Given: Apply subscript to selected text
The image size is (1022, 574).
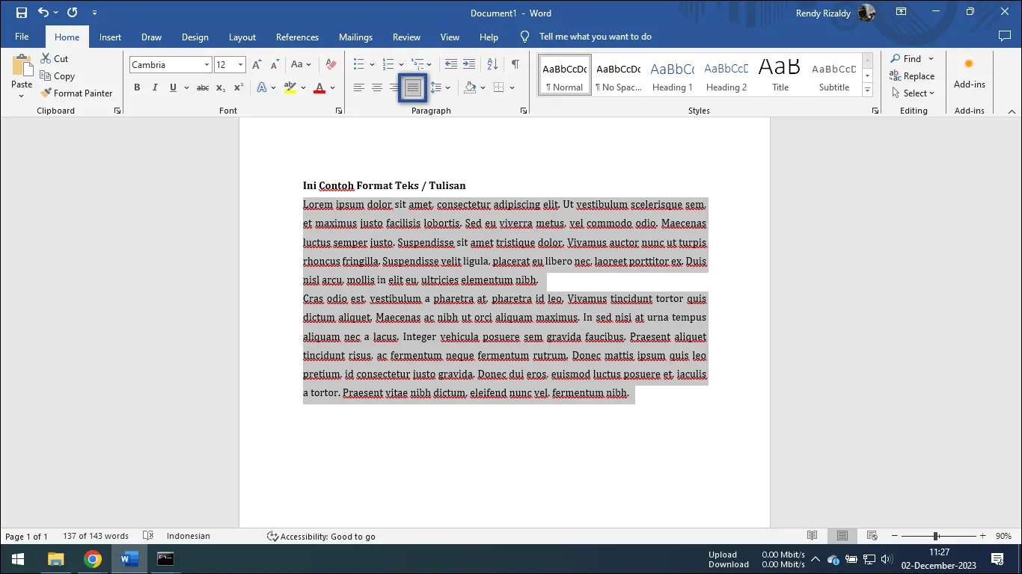Looking at the screenshot, I should tap(221, 87).
